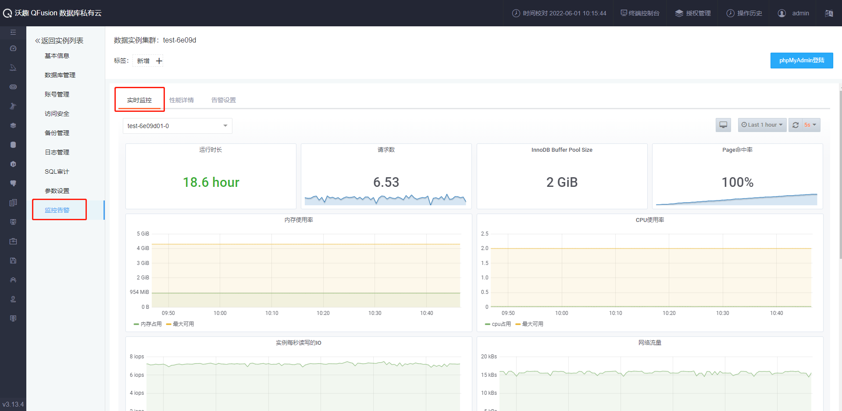The image size is (842, 411).
Task: Click the 新增 tag label
Action: click(x=143, y=61)
